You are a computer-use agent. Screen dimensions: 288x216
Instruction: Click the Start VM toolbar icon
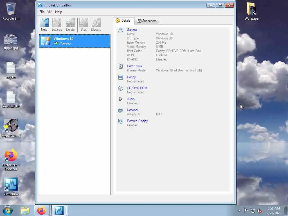(84, 24)
